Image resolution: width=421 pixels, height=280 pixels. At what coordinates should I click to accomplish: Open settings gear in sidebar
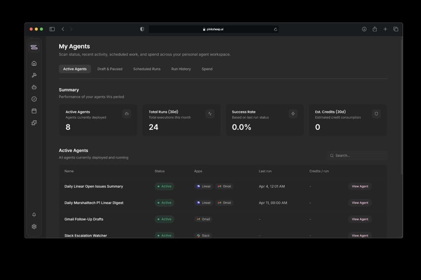[34, 227]
